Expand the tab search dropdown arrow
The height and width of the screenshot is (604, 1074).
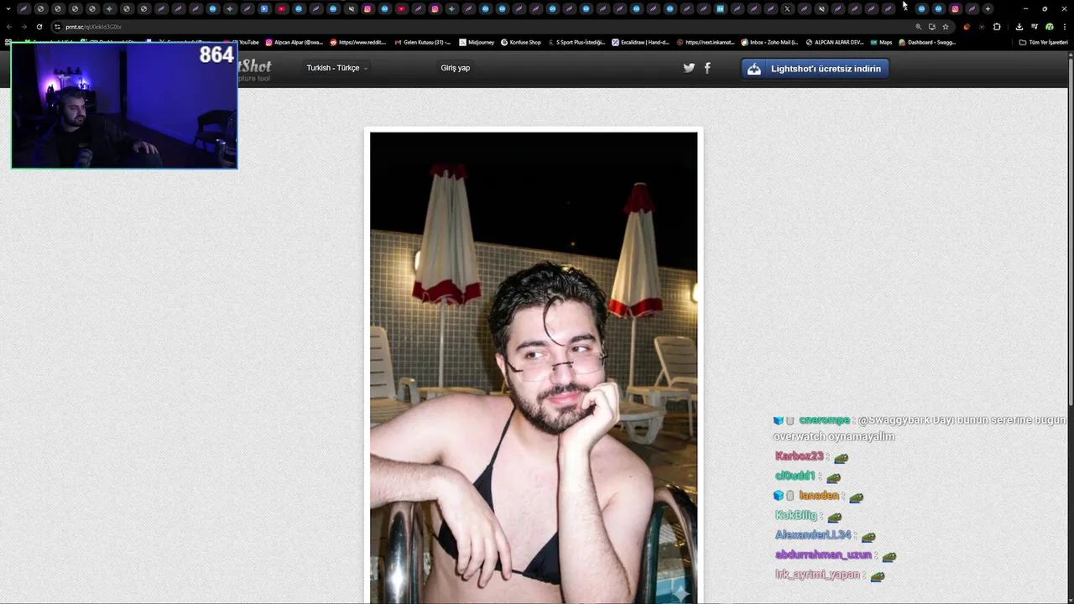coord(8,9)
